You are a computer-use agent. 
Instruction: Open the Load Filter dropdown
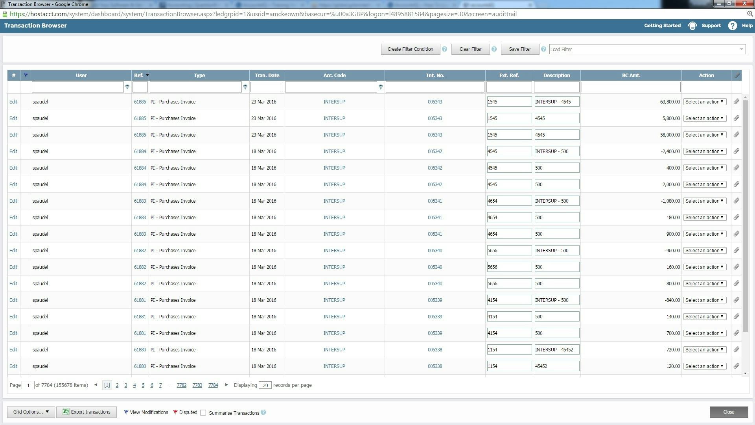pos(741,50)
